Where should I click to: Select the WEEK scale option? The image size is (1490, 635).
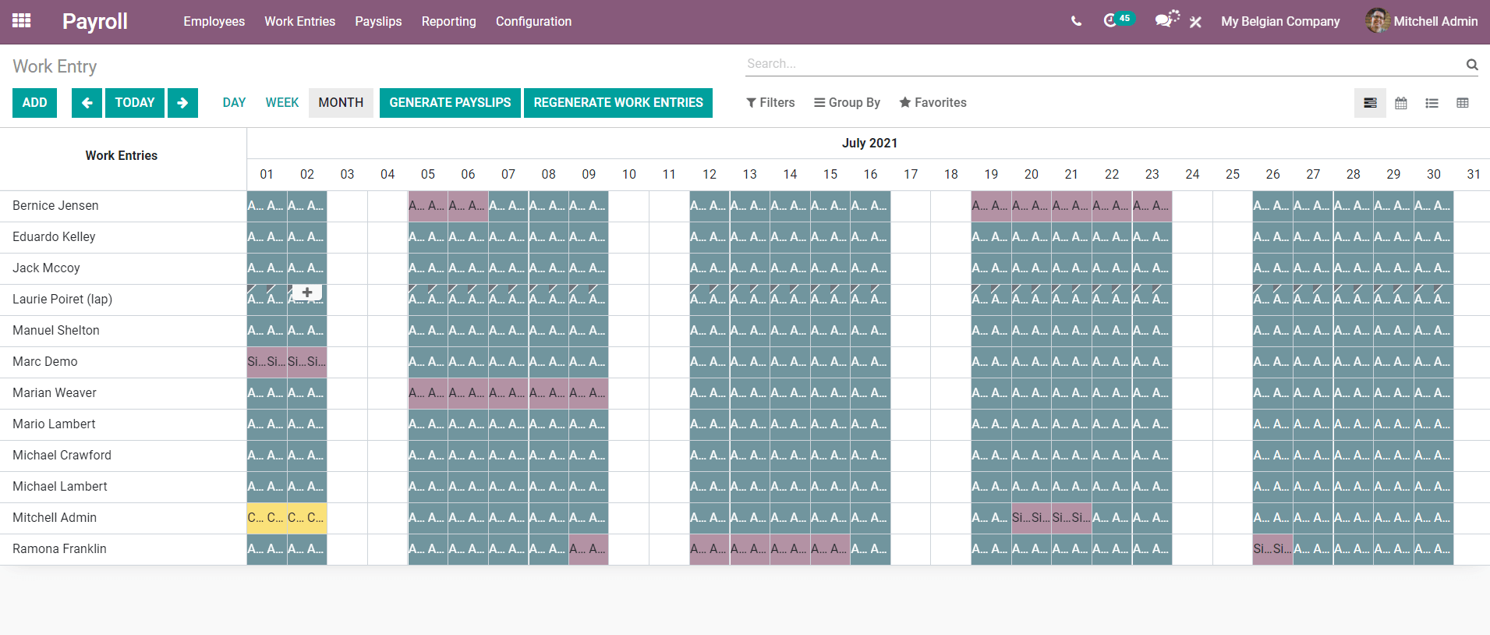click(x=281, y=103)
